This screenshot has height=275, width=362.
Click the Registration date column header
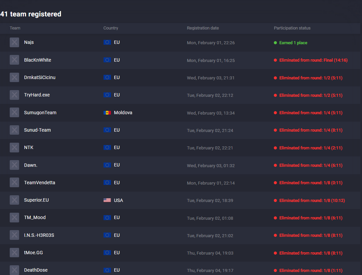point(203,28)
